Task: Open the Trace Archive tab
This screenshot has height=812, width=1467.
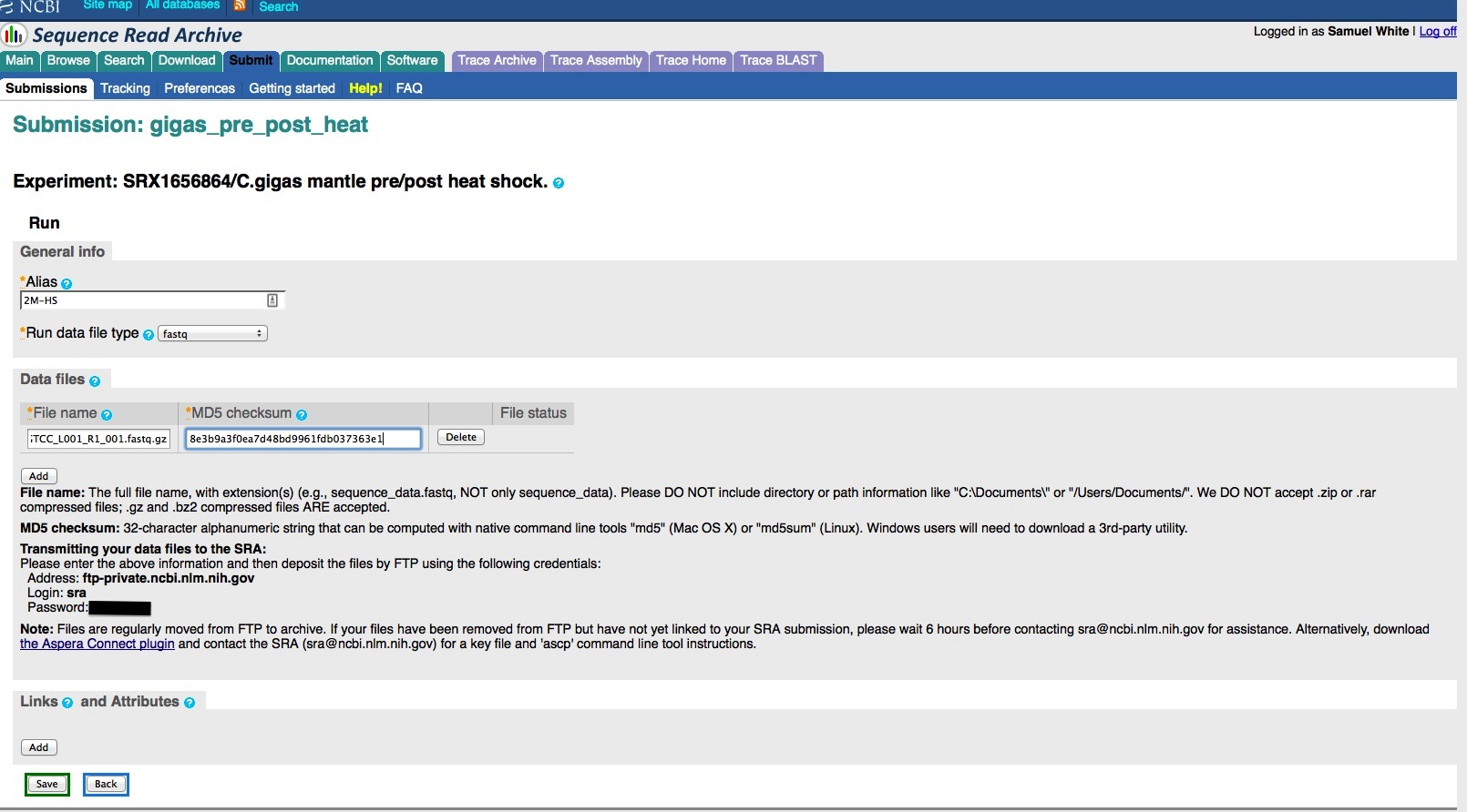Action: click(497, 60)
